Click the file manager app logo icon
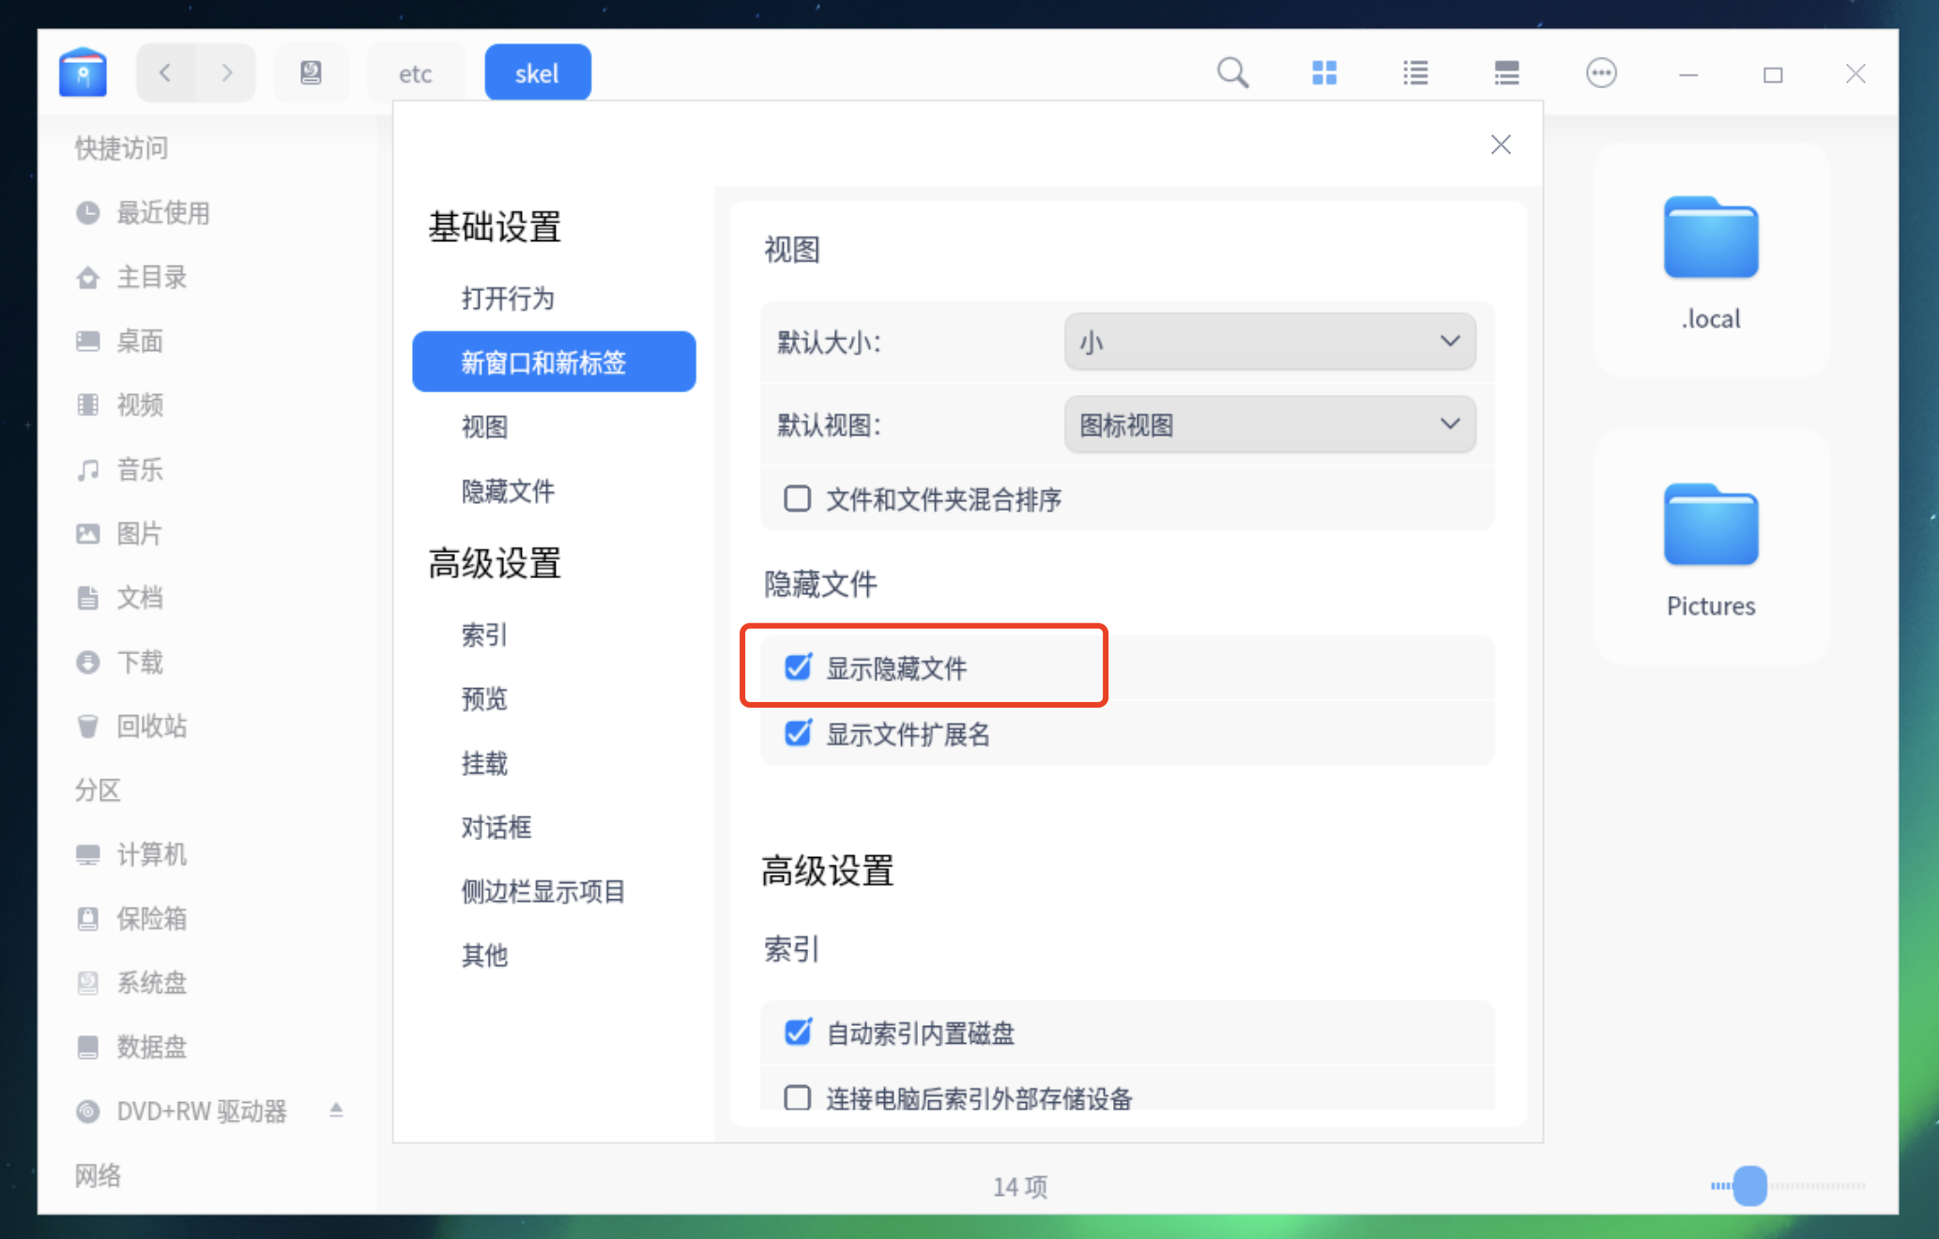 pyautogui.click(x=83, y=72)
